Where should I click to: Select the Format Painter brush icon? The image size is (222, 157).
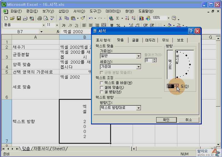point(83,18)
